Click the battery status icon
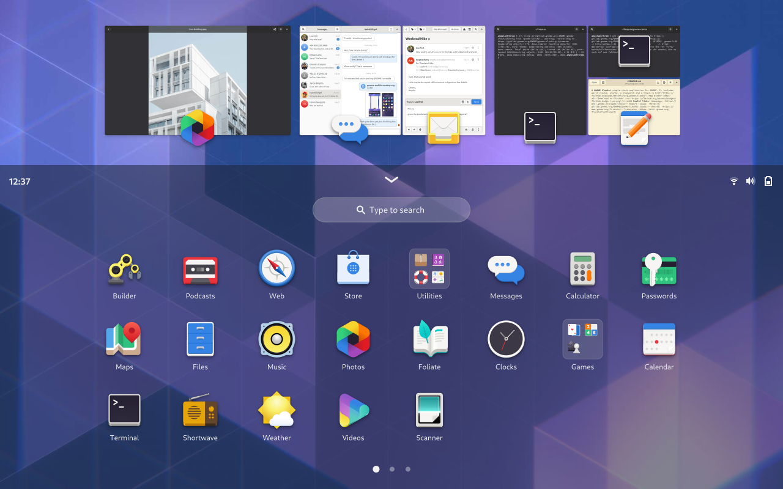This screenshot has height=489, width=783. pos(768,181)
